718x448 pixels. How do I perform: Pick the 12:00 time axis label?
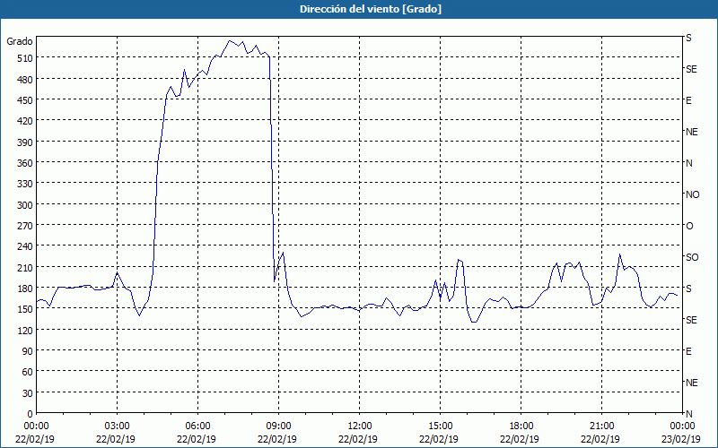(x=360, y=426)
